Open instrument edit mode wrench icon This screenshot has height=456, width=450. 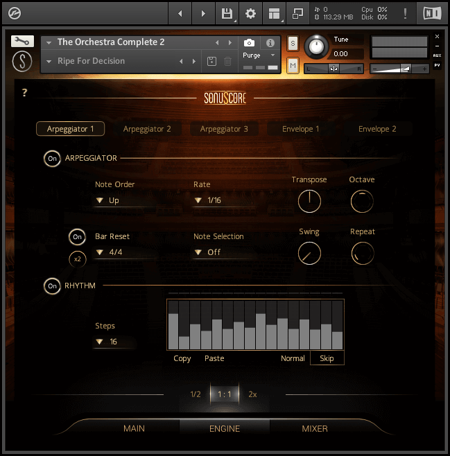pyautogui.click(x=22, y=42)
